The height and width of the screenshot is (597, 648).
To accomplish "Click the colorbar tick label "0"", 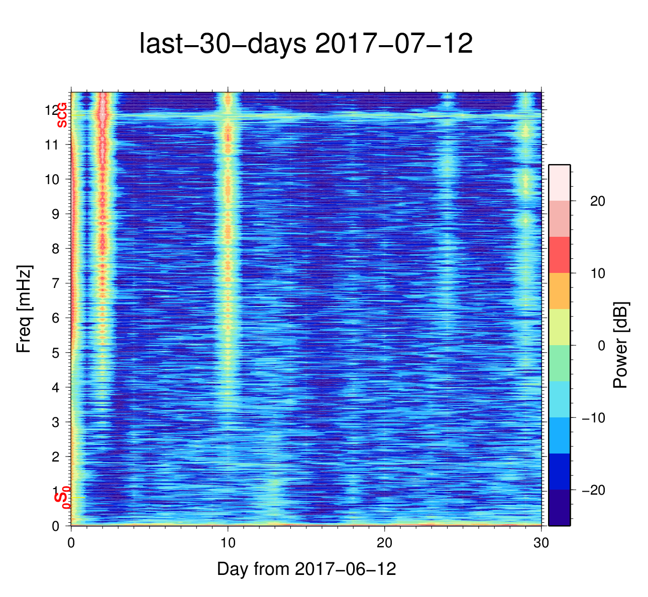I will (x=601, y=346).
